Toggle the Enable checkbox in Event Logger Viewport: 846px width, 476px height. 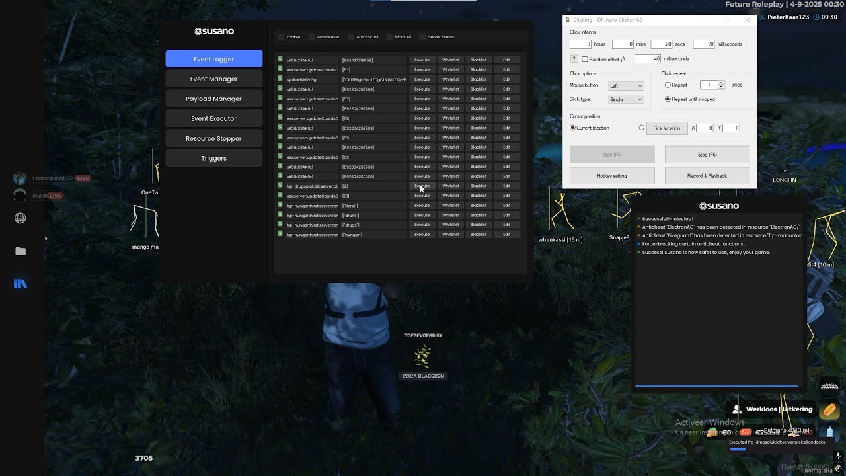point(281,37)
